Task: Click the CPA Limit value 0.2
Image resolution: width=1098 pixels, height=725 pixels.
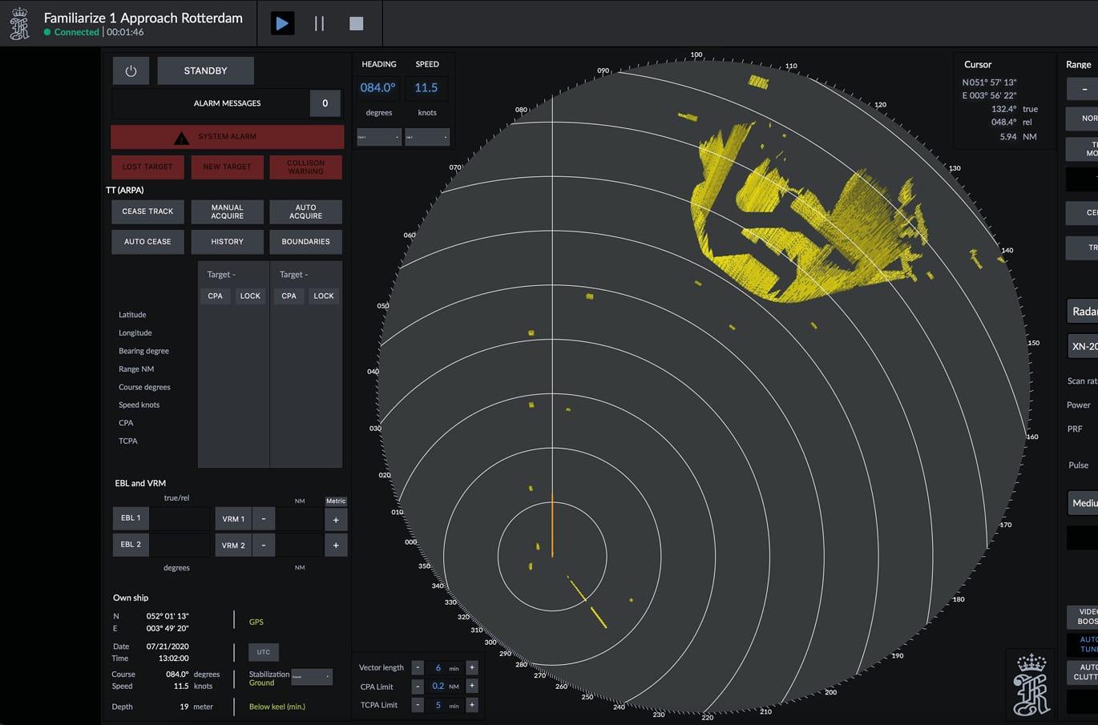Action: [x=438, y=686]
